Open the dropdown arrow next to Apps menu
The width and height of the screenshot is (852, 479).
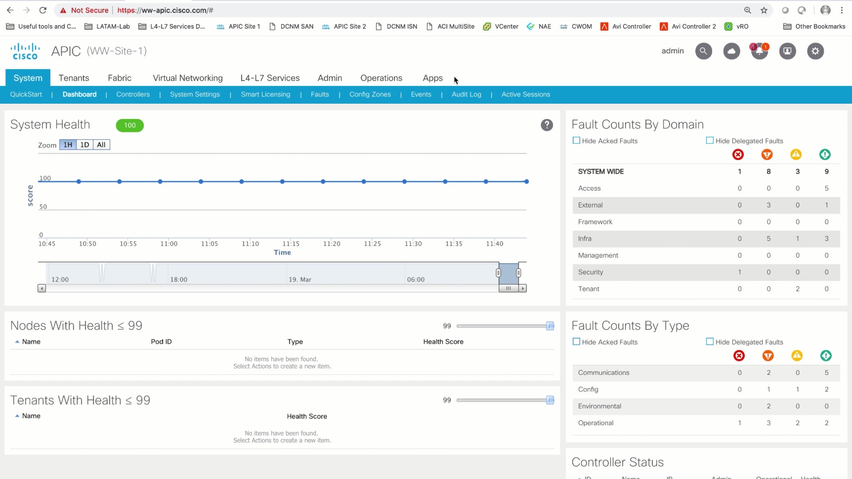[455, 78]
